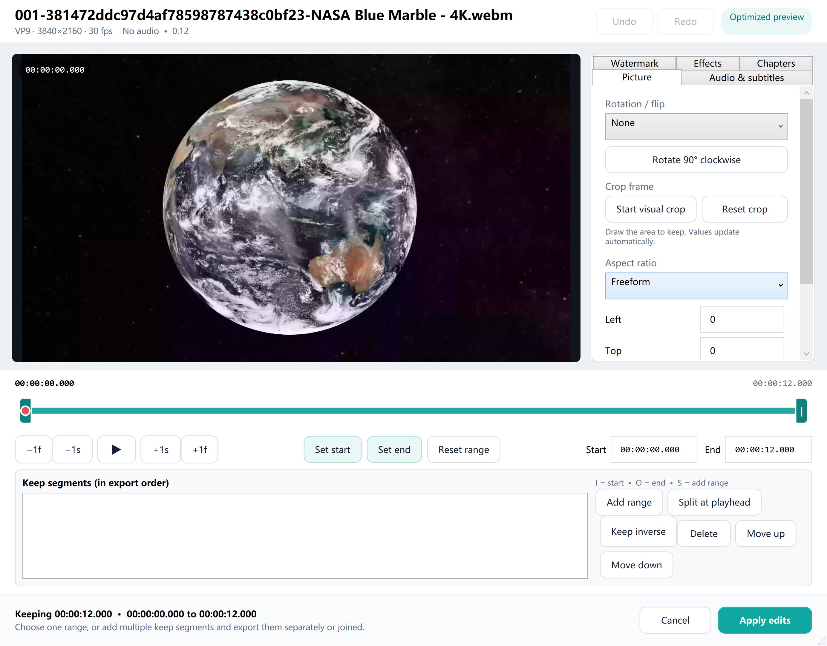The height and width of the screenshot is (646, 827).
Task: Click the Set start button
Action: point(333,449)
